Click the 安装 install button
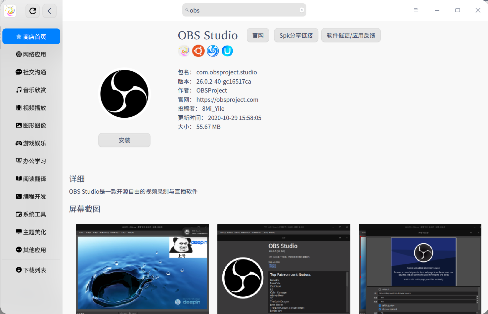The height and width of the screenshot is (314, 488). (x=124, y=140)
